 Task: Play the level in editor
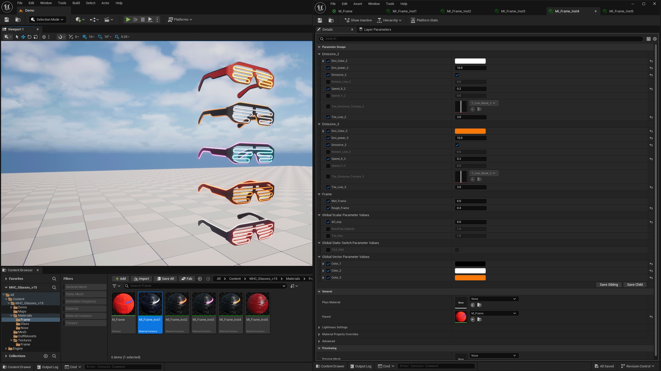128,20
